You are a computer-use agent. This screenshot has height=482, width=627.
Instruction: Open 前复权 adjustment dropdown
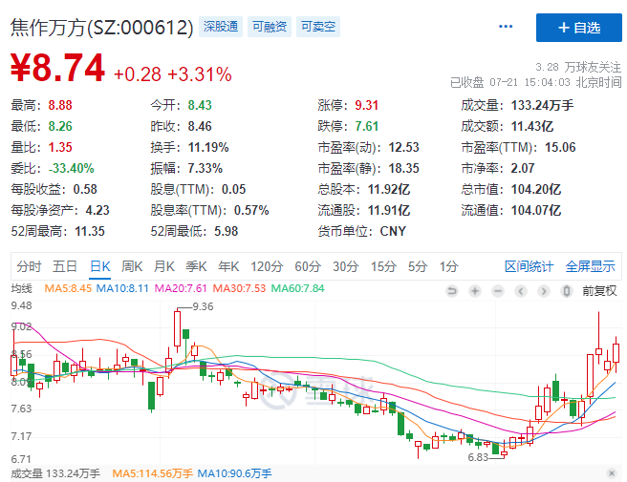tap(598, 289)
